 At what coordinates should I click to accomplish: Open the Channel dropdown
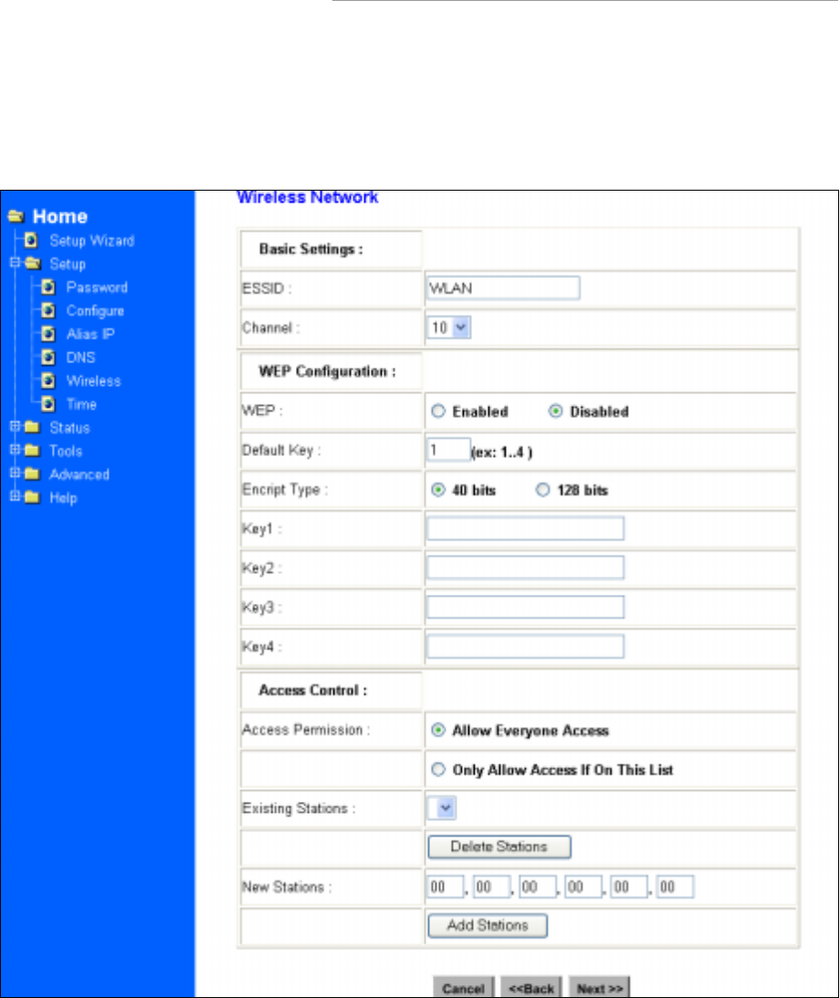449,327
